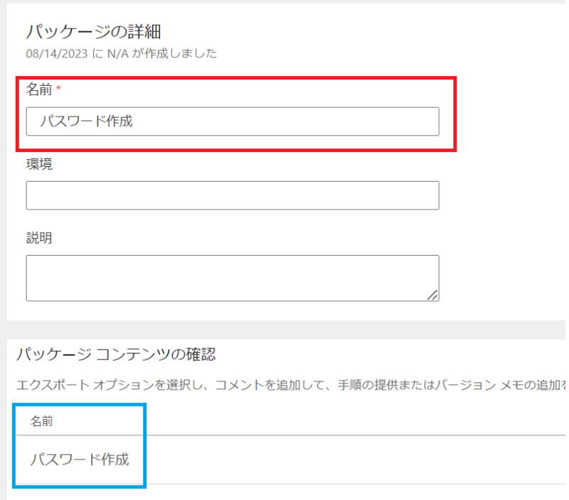Focus the empty 環境 input field
The width and height of the screenshot is (569, 500).
(x=232, y=195)
